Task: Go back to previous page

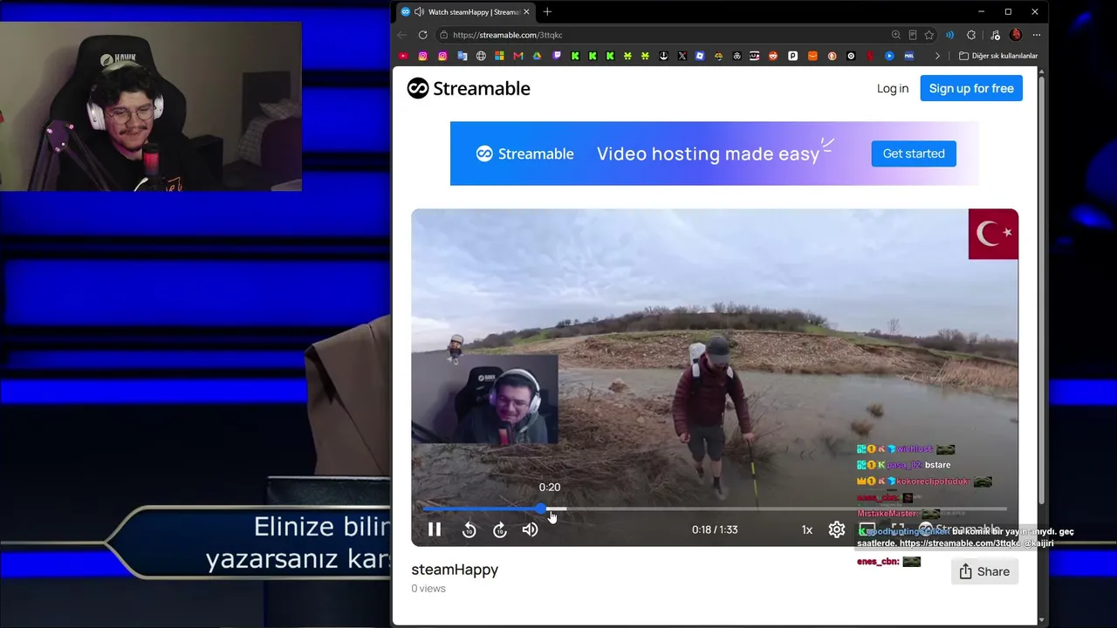Action: click(401, 35)
